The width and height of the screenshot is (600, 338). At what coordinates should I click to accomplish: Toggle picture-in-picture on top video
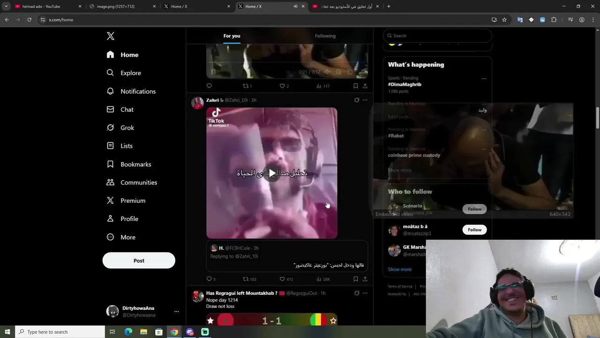[350, 72]
